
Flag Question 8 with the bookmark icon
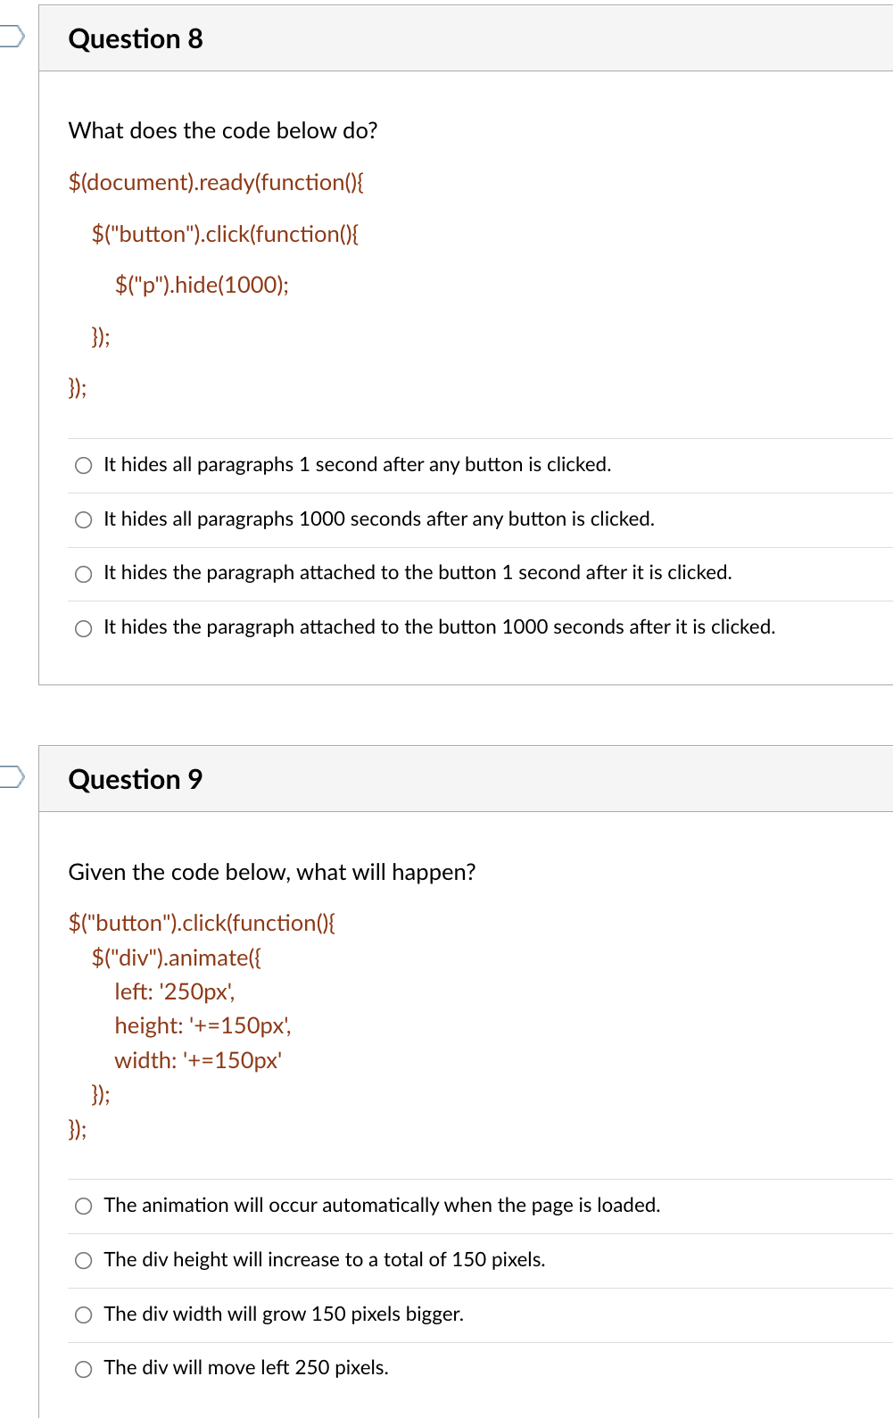(x=11, y=37)
